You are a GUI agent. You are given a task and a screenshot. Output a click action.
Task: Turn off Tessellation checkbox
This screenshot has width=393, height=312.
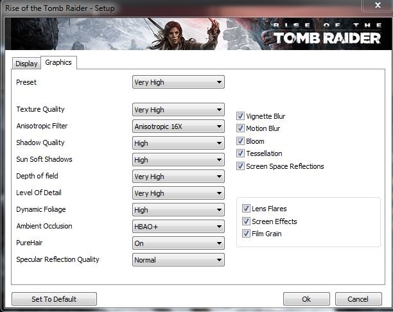[x=241, y=153]
